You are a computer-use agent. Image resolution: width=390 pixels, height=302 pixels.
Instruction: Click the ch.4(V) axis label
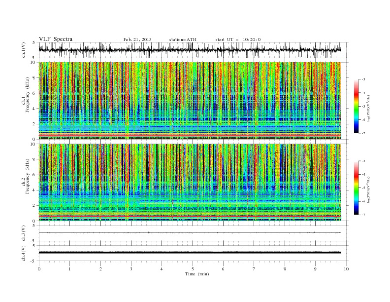pyautogui.click(x=24, y=253)
